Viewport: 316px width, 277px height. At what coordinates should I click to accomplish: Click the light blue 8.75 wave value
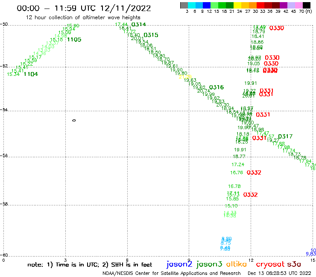pyautogui.click(x=226, y=243)
